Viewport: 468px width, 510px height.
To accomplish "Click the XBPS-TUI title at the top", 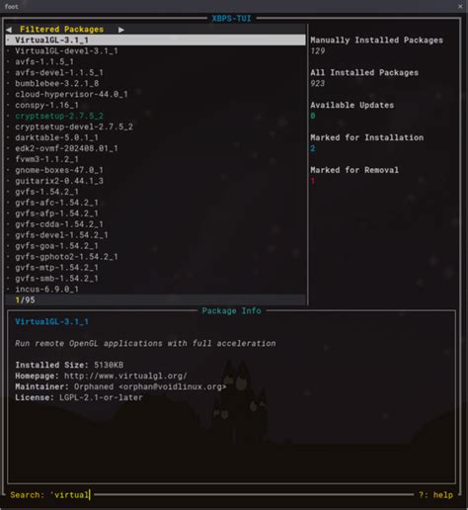I will (x=231, y=19).
